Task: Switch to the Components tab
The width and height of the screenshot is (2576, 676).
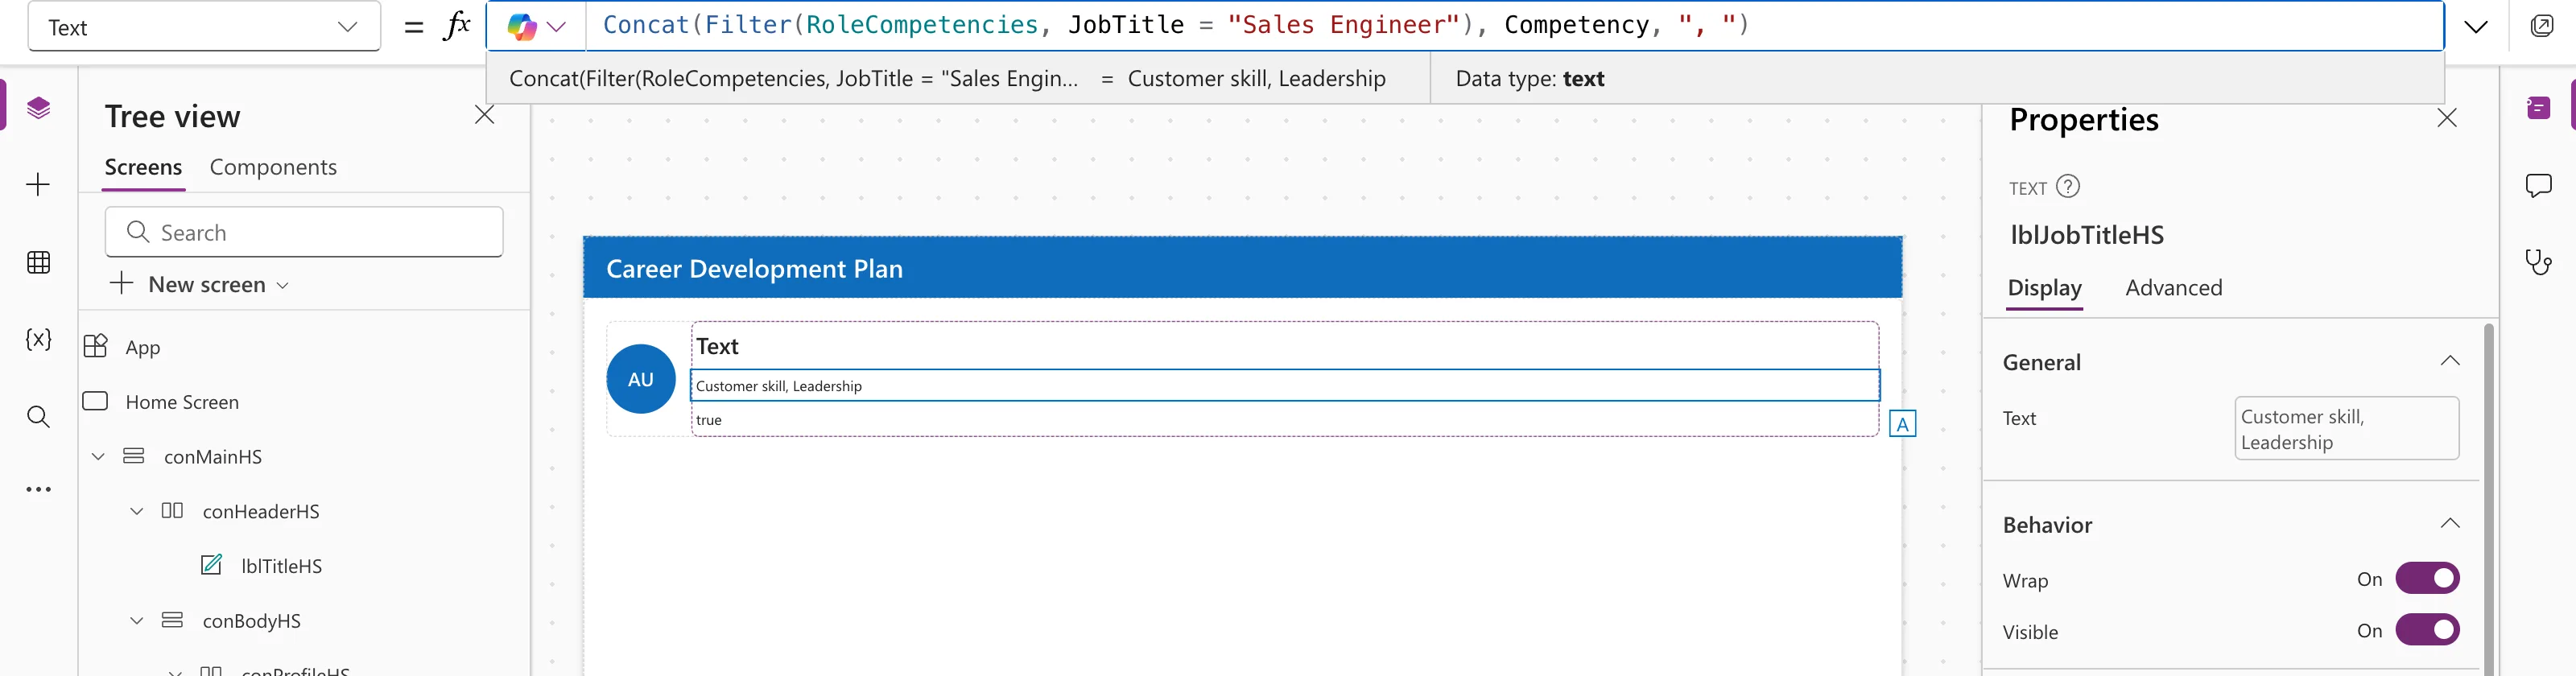Action: [273, 168]
